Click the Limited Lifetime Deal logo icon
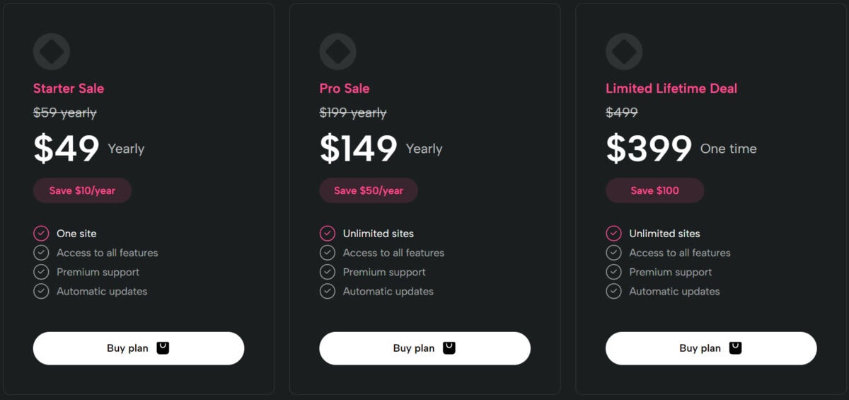The height and width of the screenshot is (400, 849). [624, 52]
